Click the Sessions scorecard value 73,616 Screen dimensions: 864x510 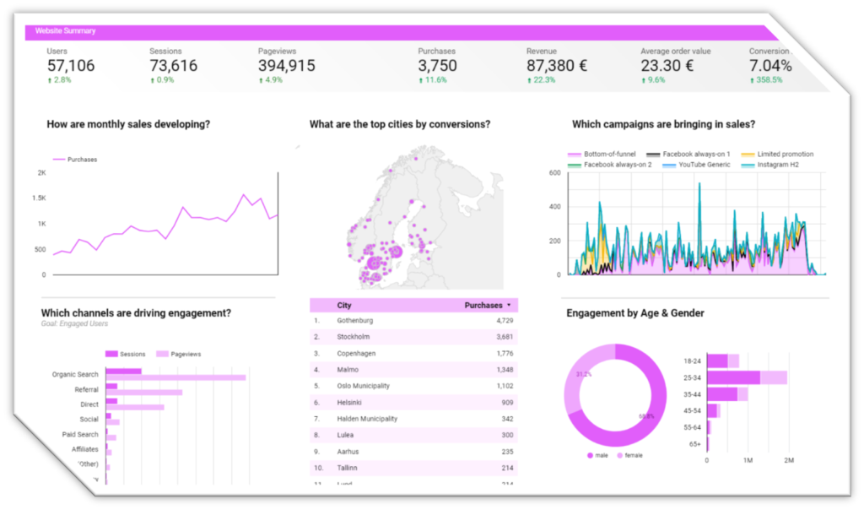174,66
